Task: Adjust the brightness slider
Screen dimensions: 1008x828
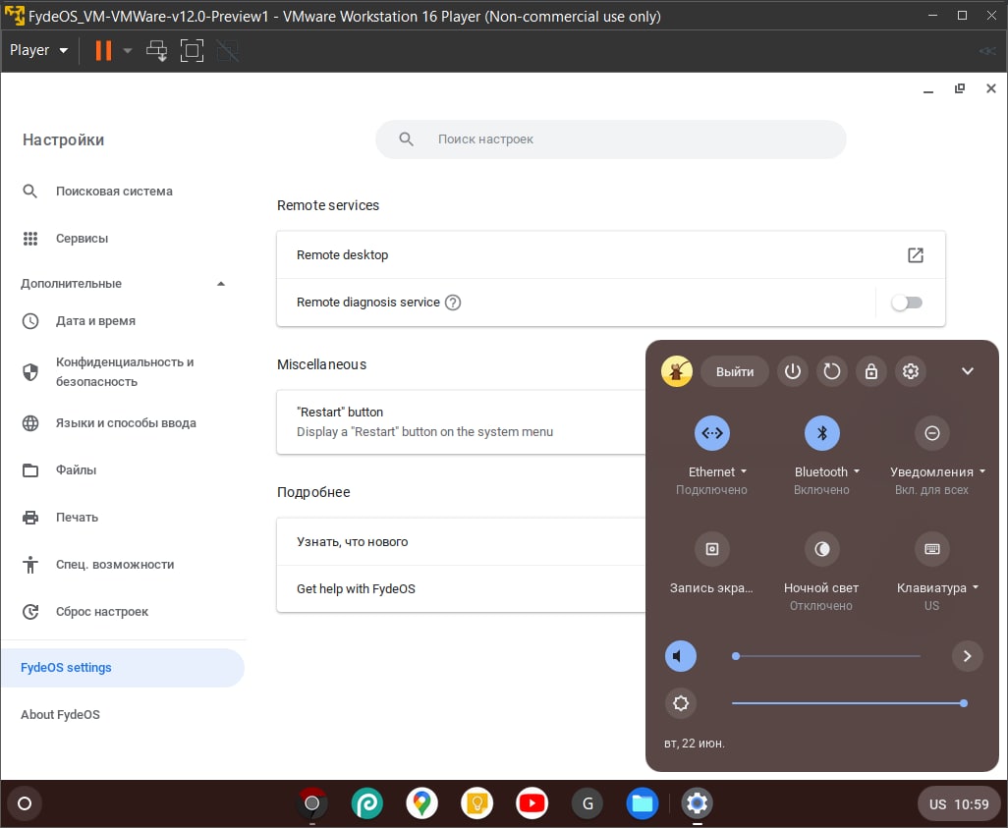Action: [849, 703]
